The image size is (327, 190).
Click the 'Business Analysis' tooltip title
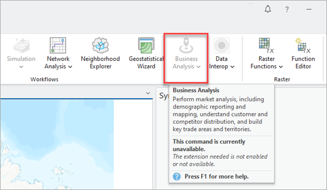coord(196,90)
